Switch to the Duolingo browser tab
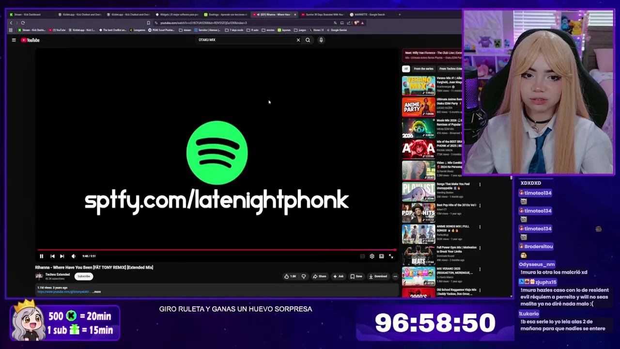This screenshot has width=620, height=349. pyautogui.click(x=226, y=15)
